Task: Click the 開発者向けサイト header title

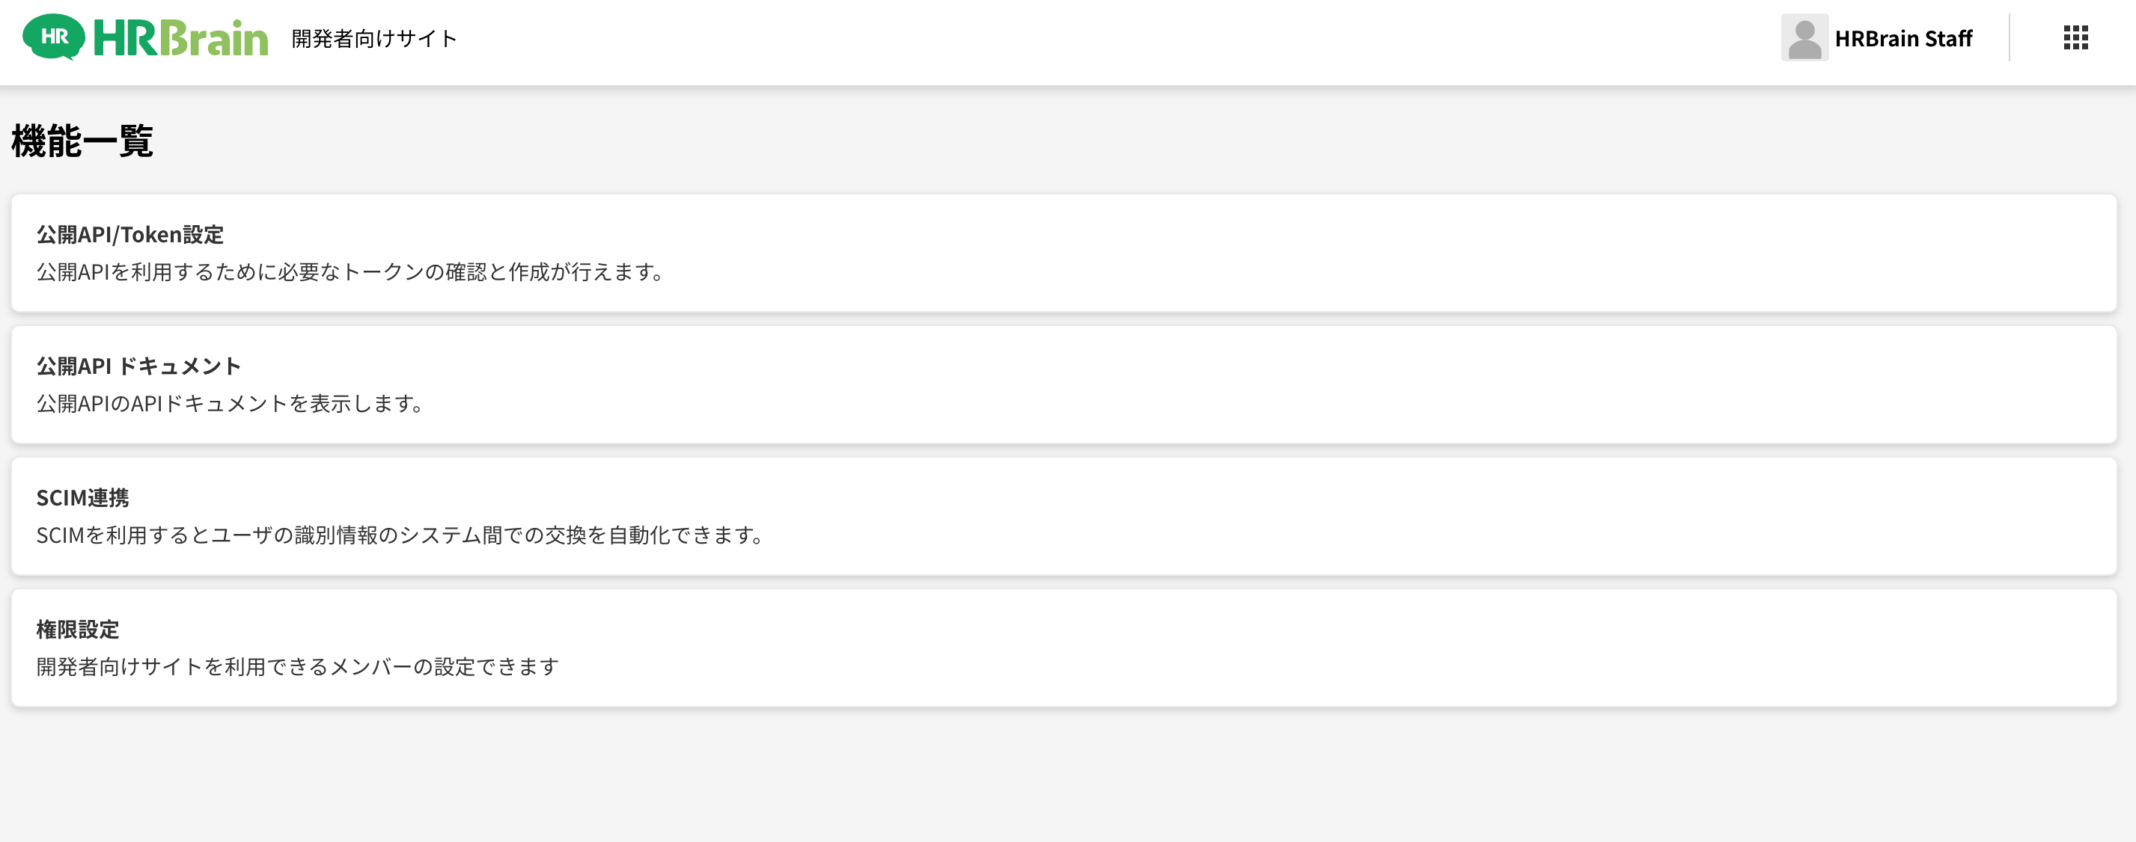Action: tap(374, 38)
